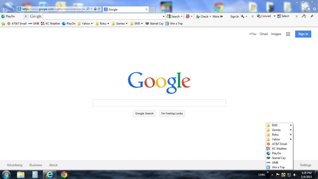Screen dimensions: 318x179
Task: Open the dropdown arrow next to Check
Action: [210, 16]
